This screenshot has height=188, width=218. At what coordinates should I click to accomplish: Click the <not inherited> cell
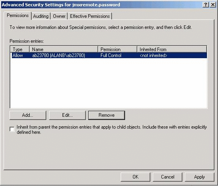(x=154, y=55)
